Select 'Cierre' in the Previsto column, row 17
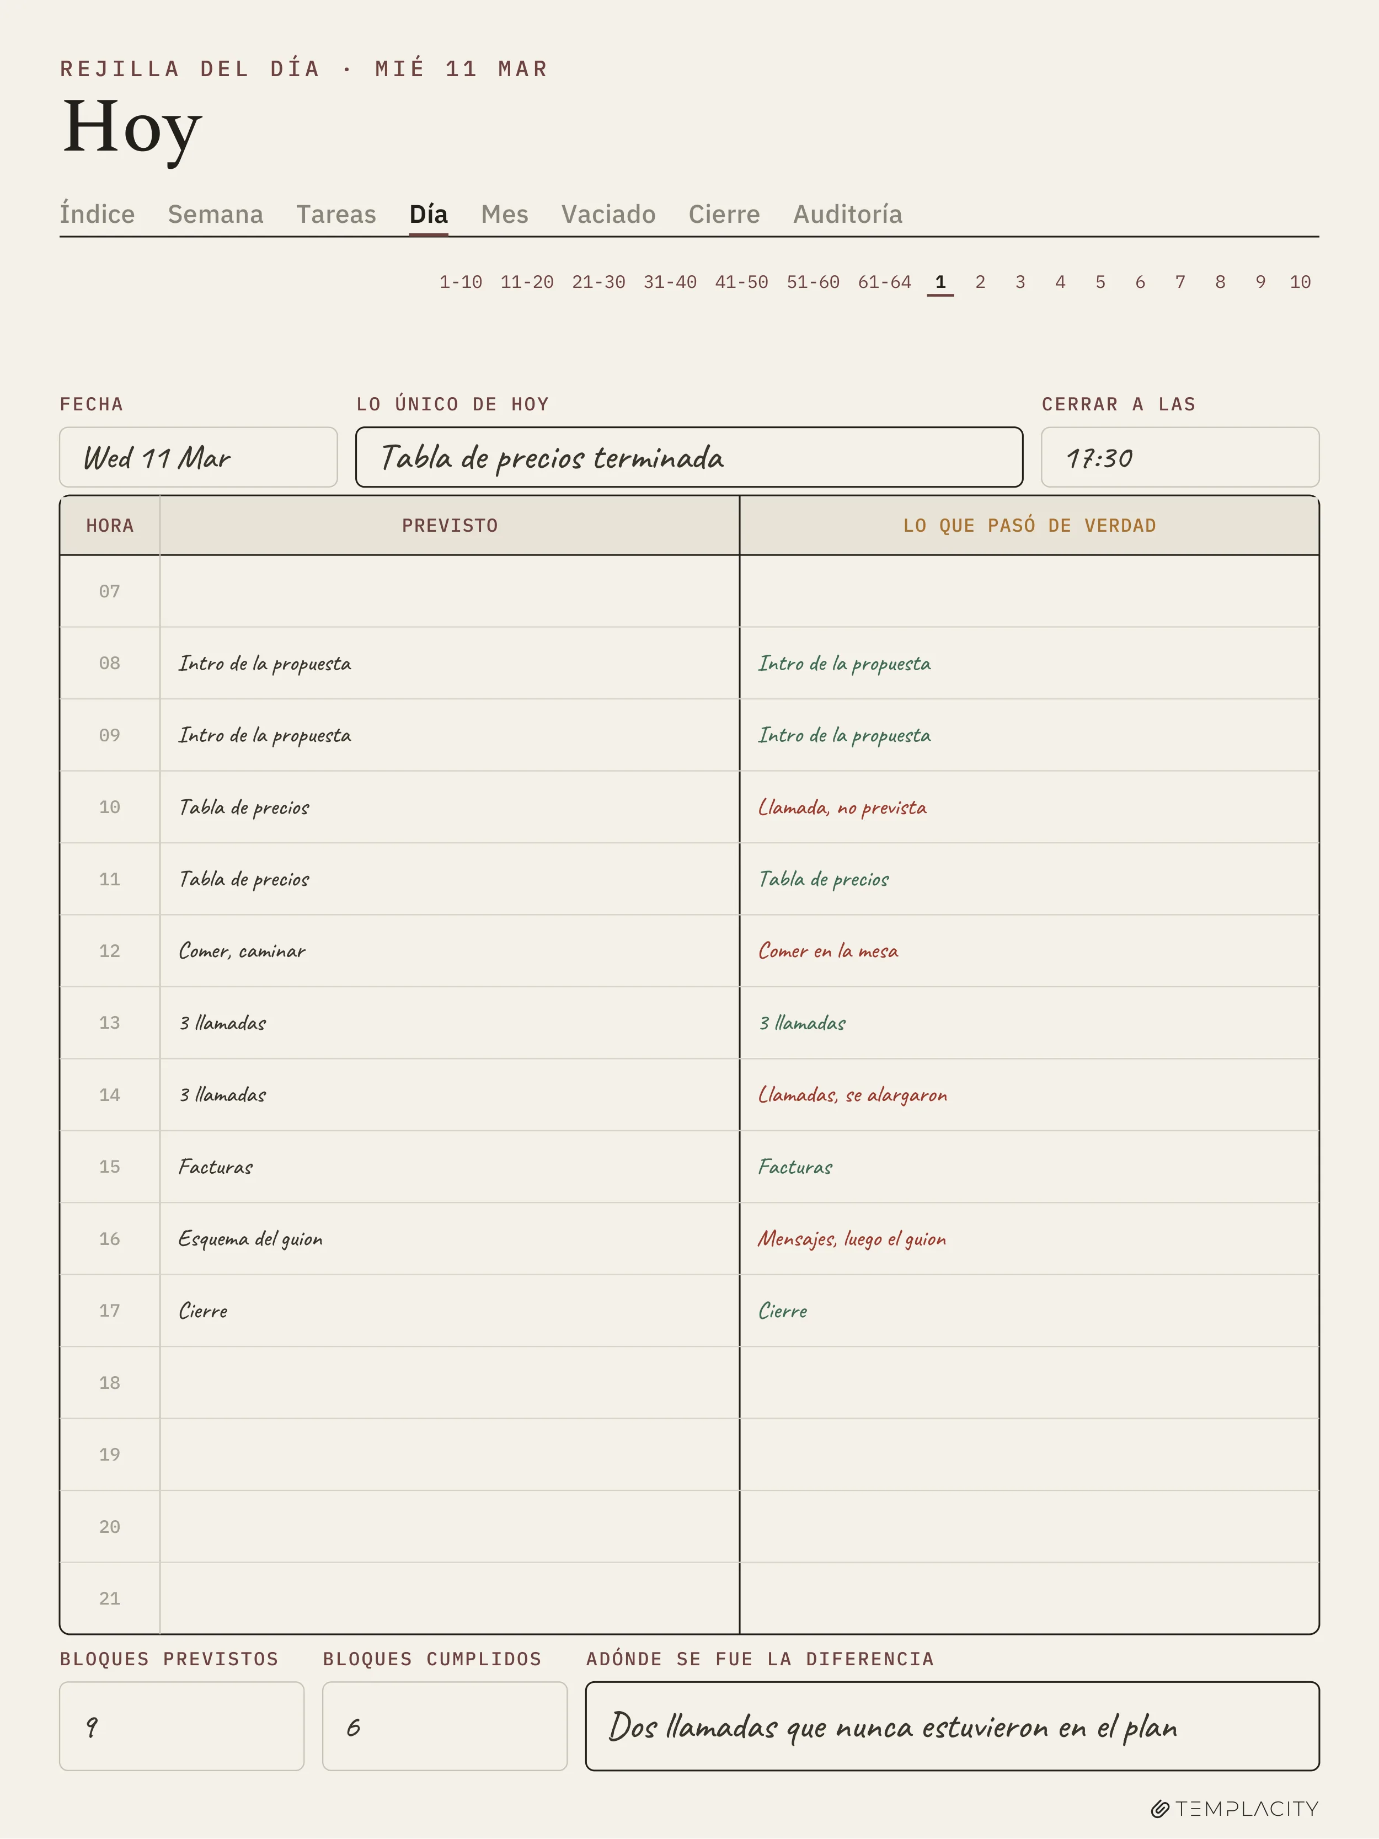This screenshot has height=1839, width=1379. coord(203,1311)
